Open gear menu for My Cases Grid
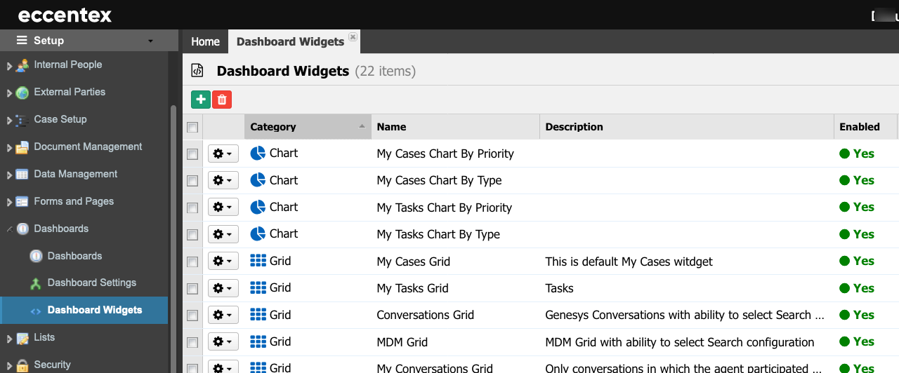The width and height of the screenshot is (899, 373). tap(223, 261)
